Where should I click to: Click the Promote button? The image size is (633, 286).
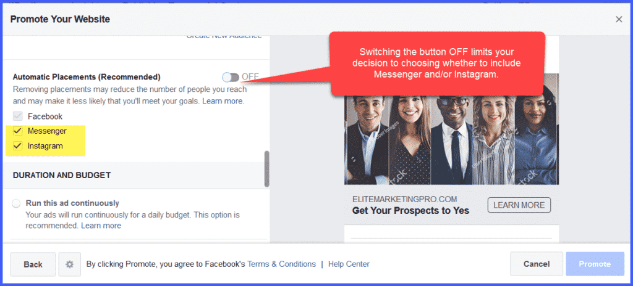pyautogui.click(x=595, y=264)
